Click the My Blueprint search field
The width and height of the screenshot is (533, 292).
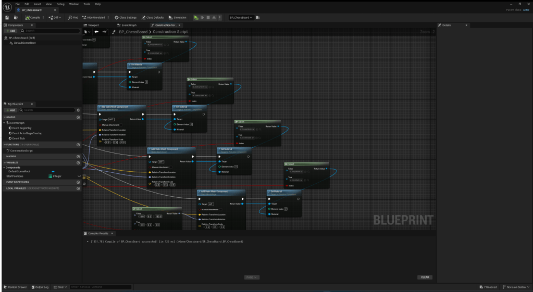(47, 110)
